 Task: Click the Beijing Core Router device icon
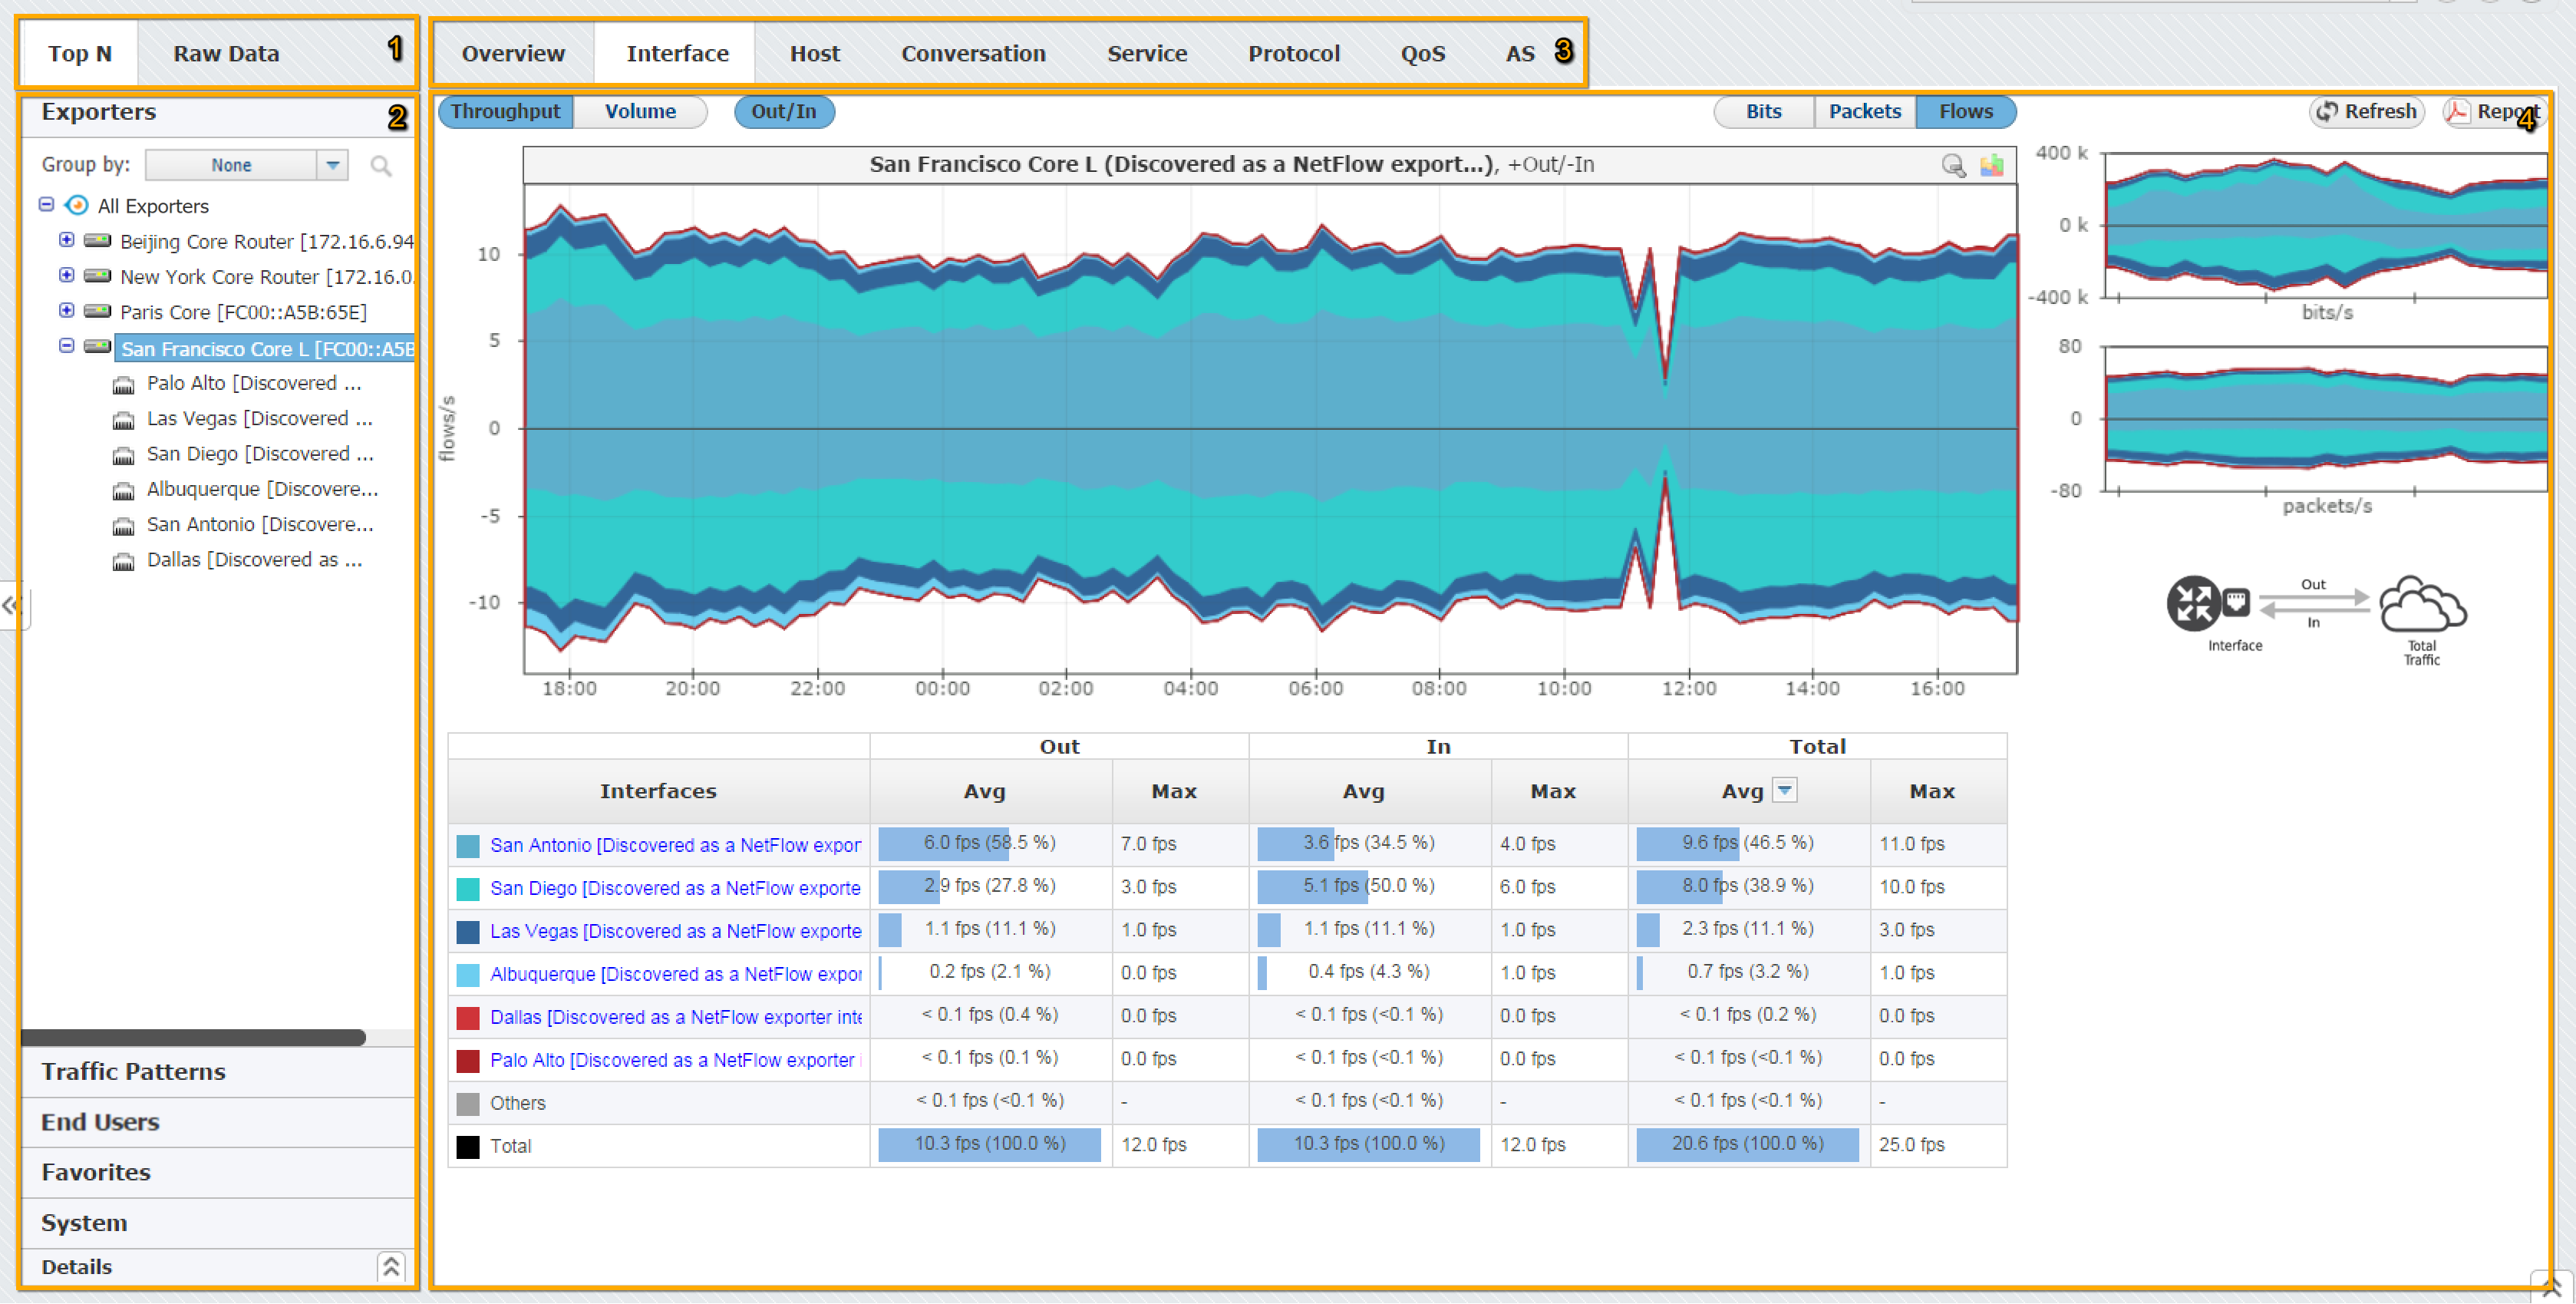pos(97,241)
